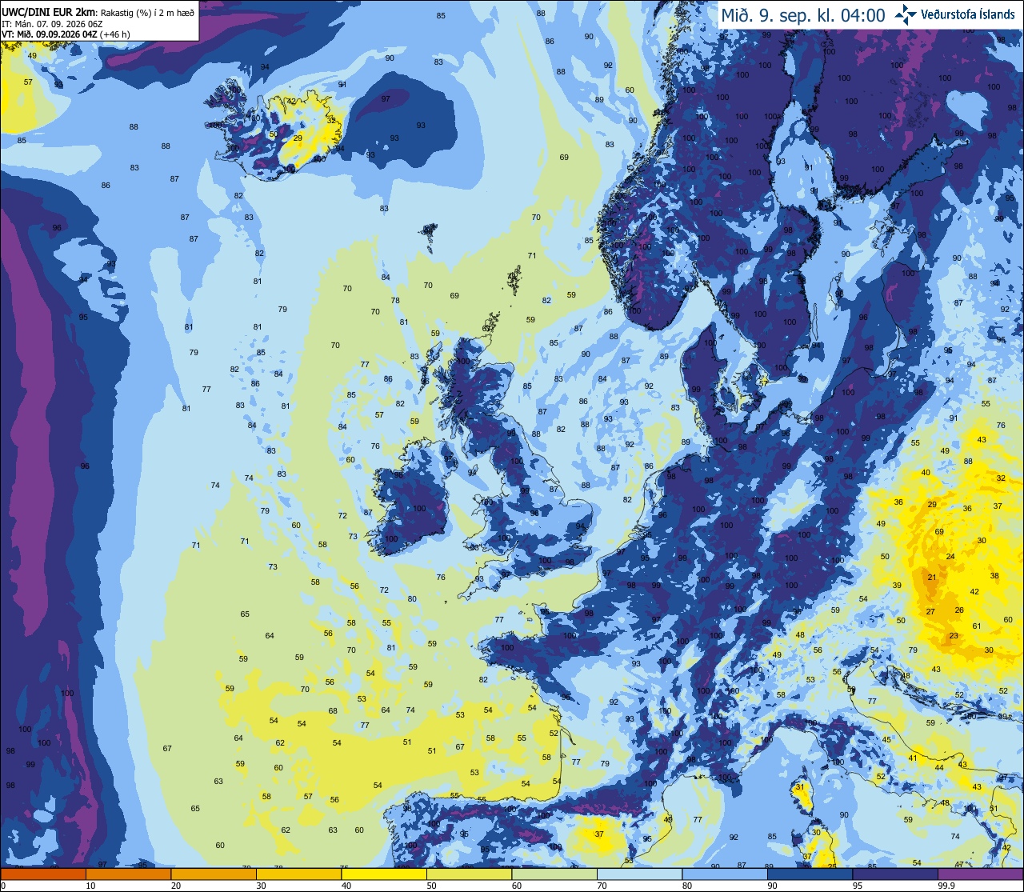Select the pale green legend swatch between 60 and 70
The image size is (1024, 892).
(554, 874)
